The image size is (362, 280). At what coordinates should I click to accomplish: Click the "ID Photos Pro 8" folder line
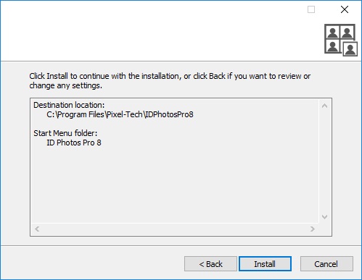pos(74,143)
